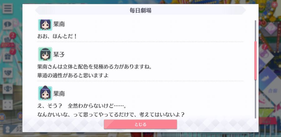Click the pink scrollbar thumb
Screen dimensions: 281x137
tap(255, 60)
